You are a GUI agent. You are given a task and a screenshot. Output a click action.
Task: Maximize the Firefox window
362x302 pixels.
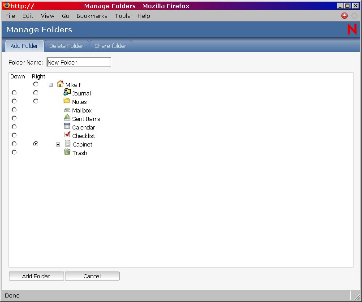(x=348, y=6)
